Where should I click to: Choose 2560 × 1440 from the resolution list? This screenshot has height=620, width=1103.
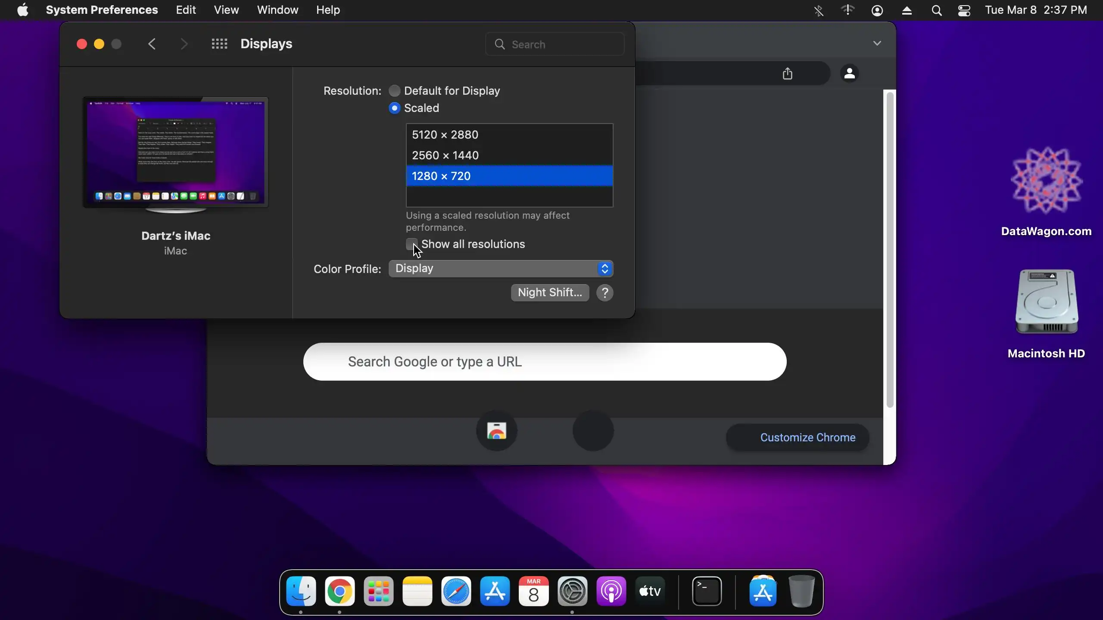coord(509,155)
